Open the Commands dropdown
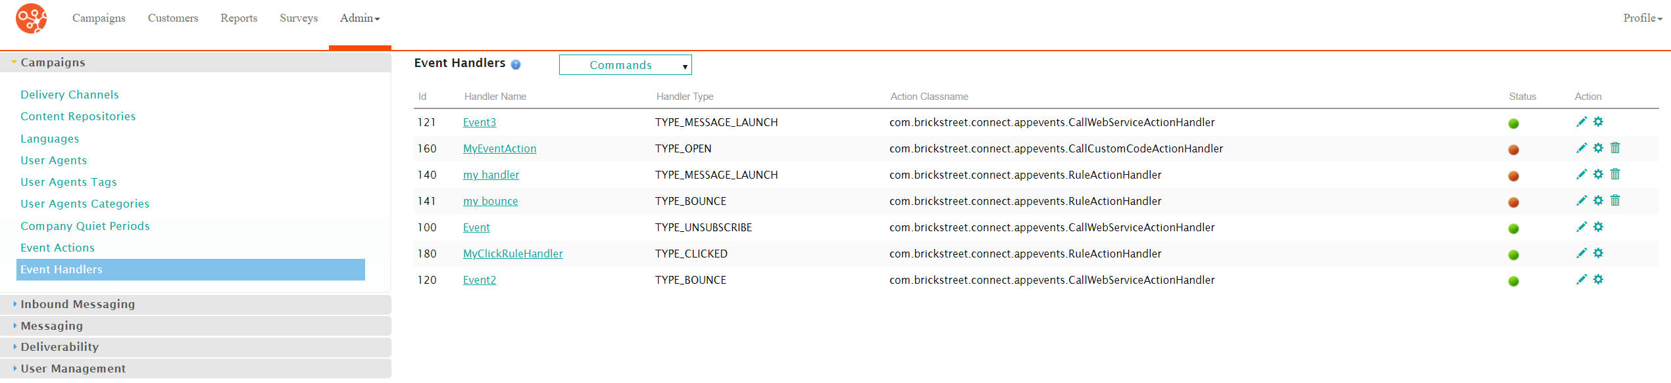This screenshot has width=1671, height=383. tap(626, 65)
